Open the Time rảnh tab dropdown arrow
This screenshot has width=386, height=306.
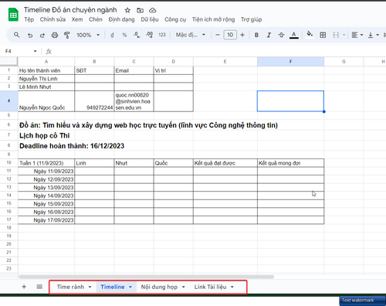pos(90,287)
